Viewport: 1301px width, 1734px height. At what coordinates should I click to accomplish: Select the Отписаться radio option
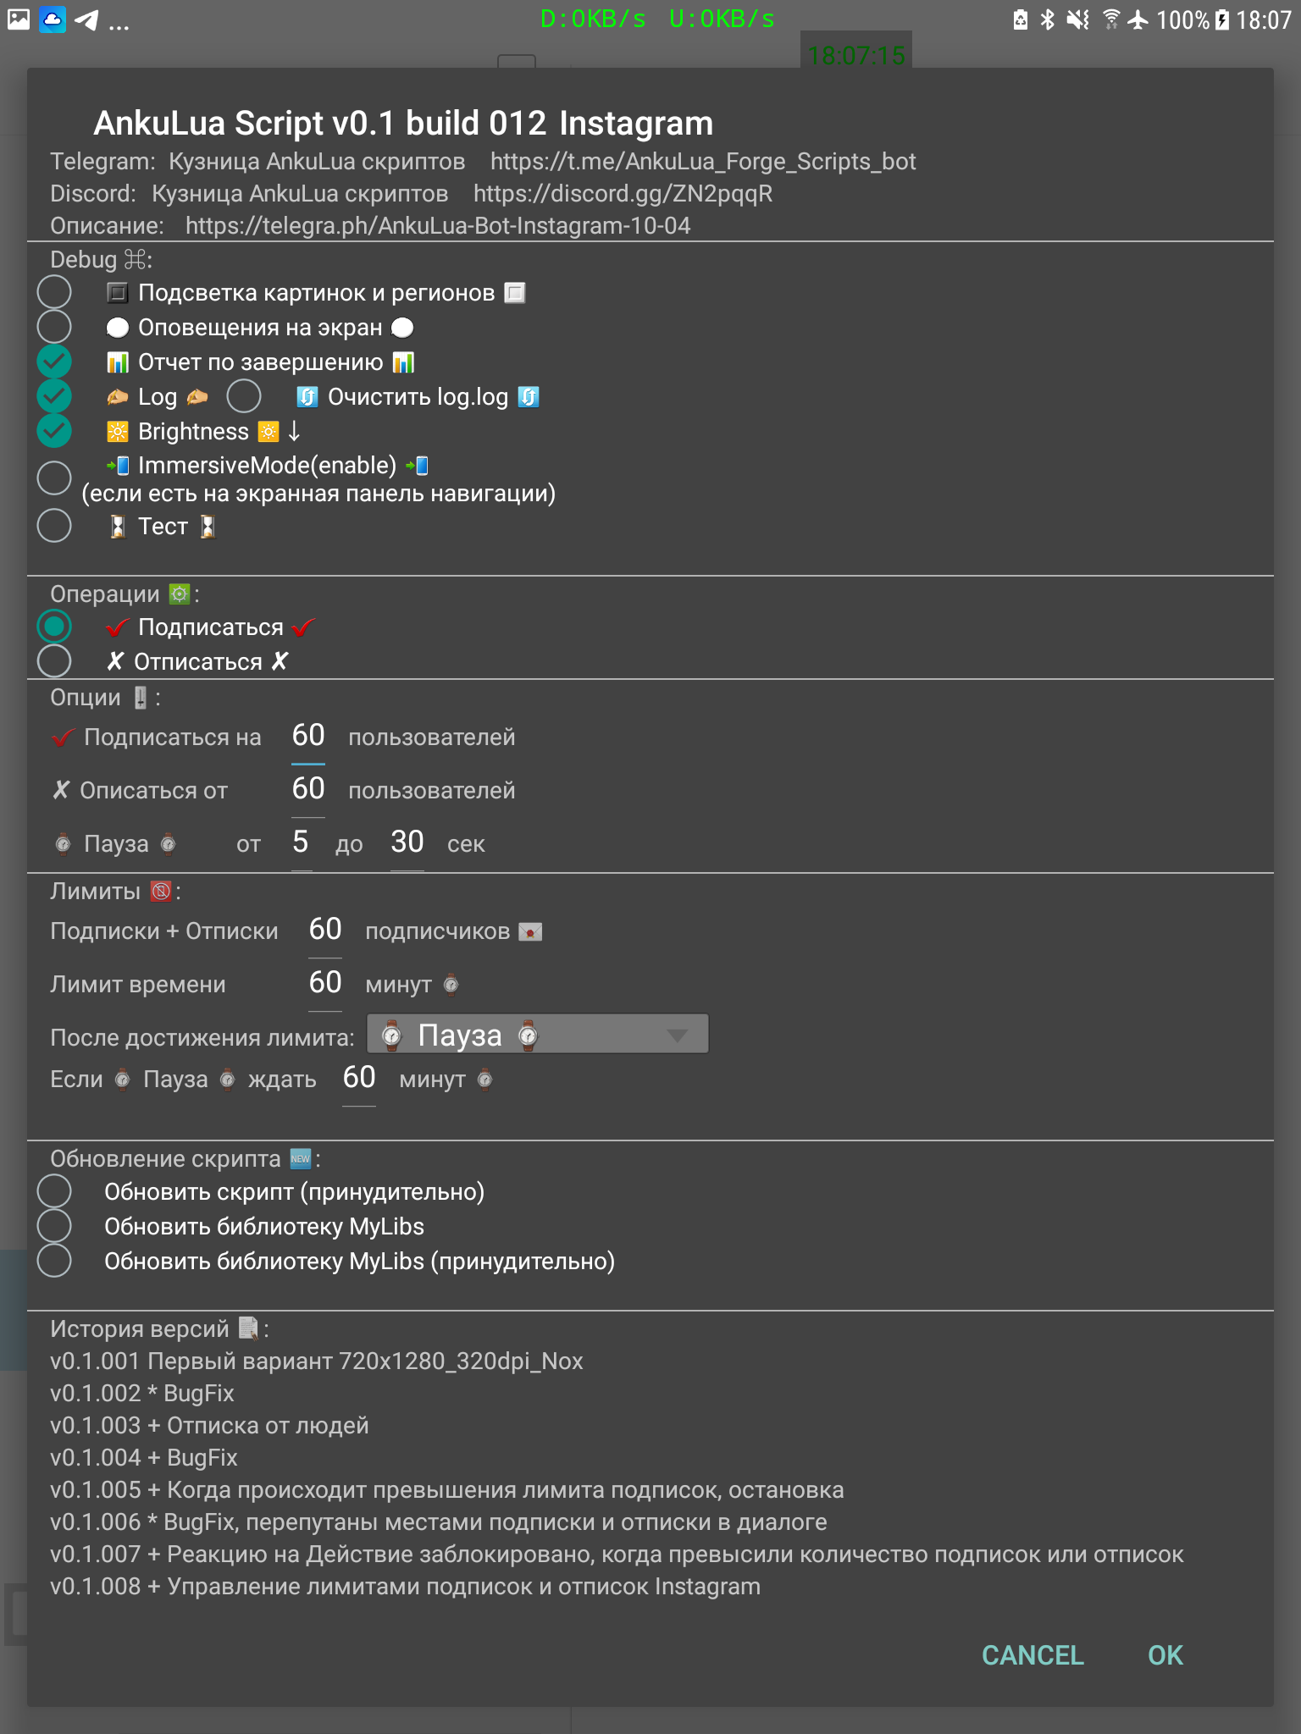click(54, 661)
